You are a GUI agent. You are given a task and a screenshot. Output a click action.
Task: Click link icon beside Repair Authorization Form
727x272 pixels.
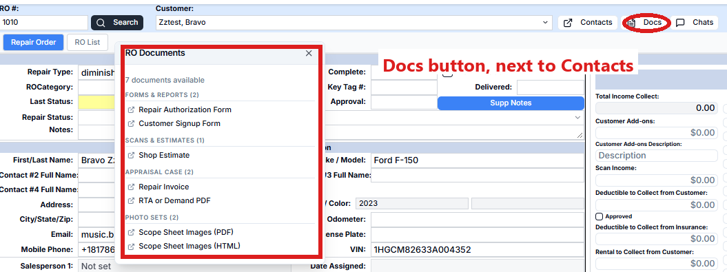[x=131, y=109]
